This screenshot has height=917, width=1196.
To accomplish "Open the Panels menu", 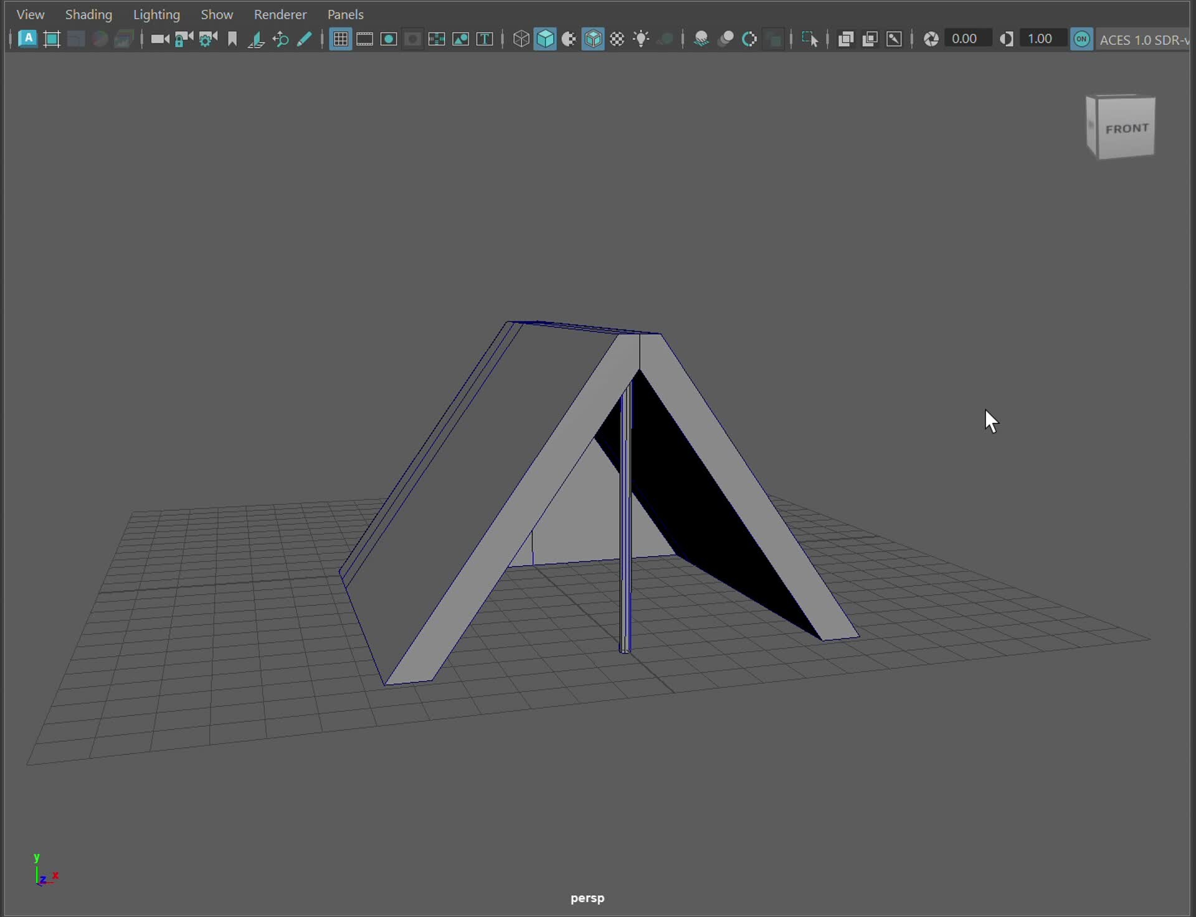I will tap(345, 14).
